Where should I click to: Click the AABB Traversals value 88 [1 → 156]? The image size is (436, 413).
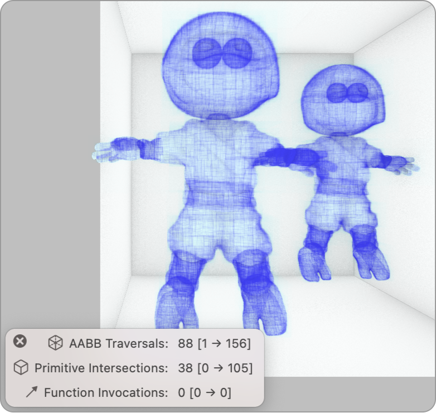tap(214, 343)
